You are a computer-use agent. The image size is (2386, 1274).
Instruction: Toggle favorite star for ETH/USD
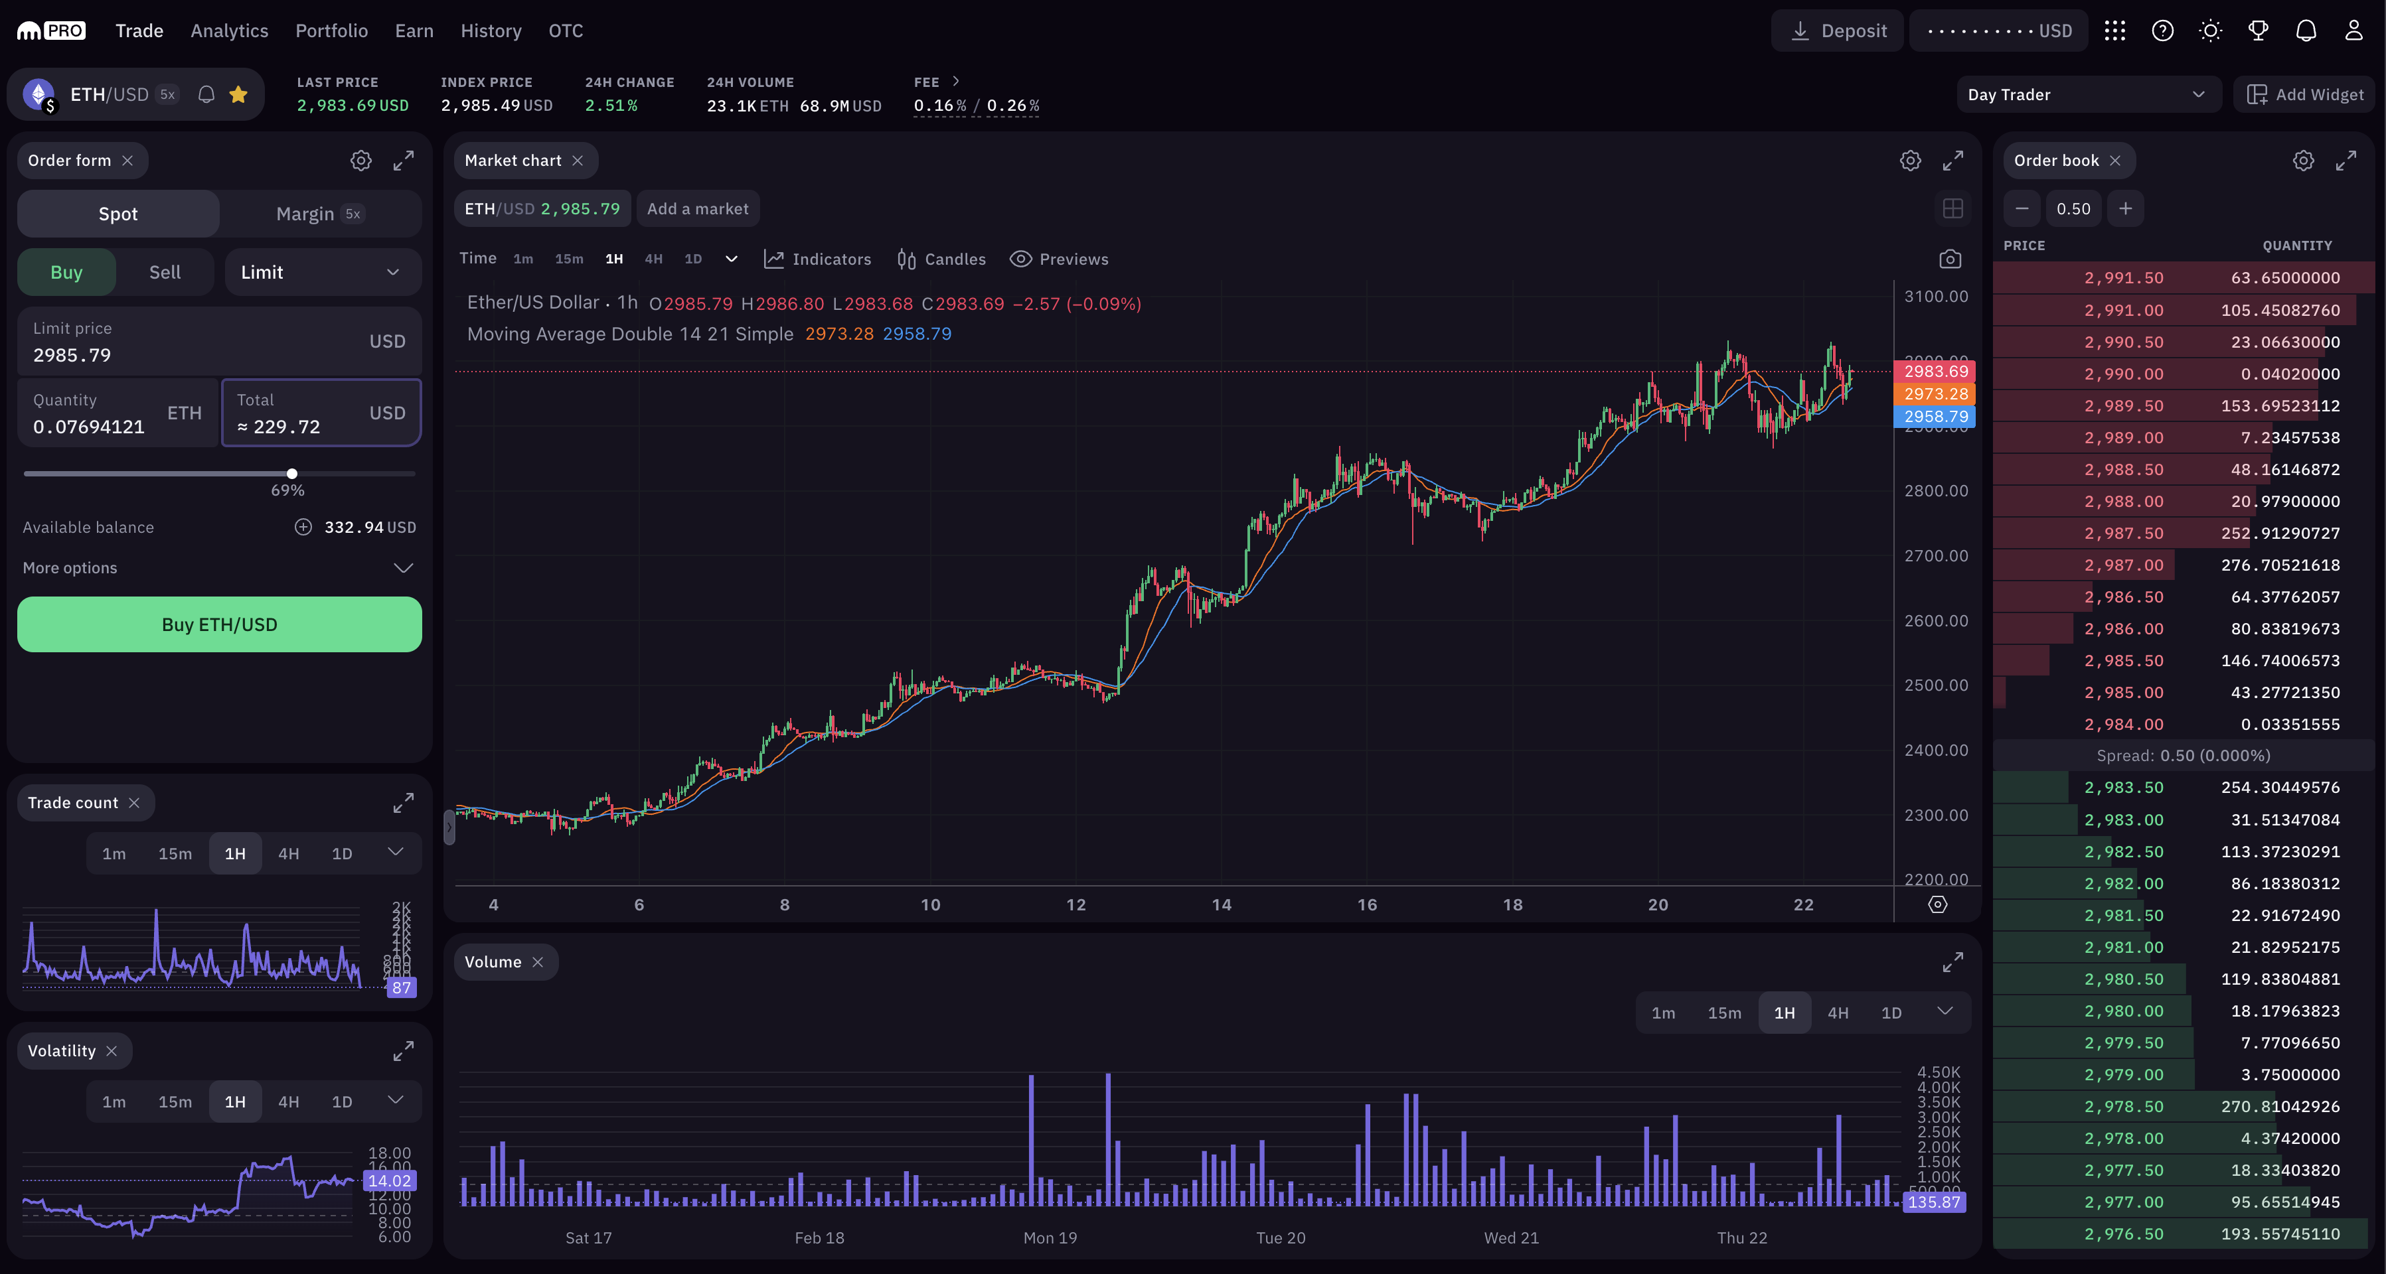click(x=238, y=94)
